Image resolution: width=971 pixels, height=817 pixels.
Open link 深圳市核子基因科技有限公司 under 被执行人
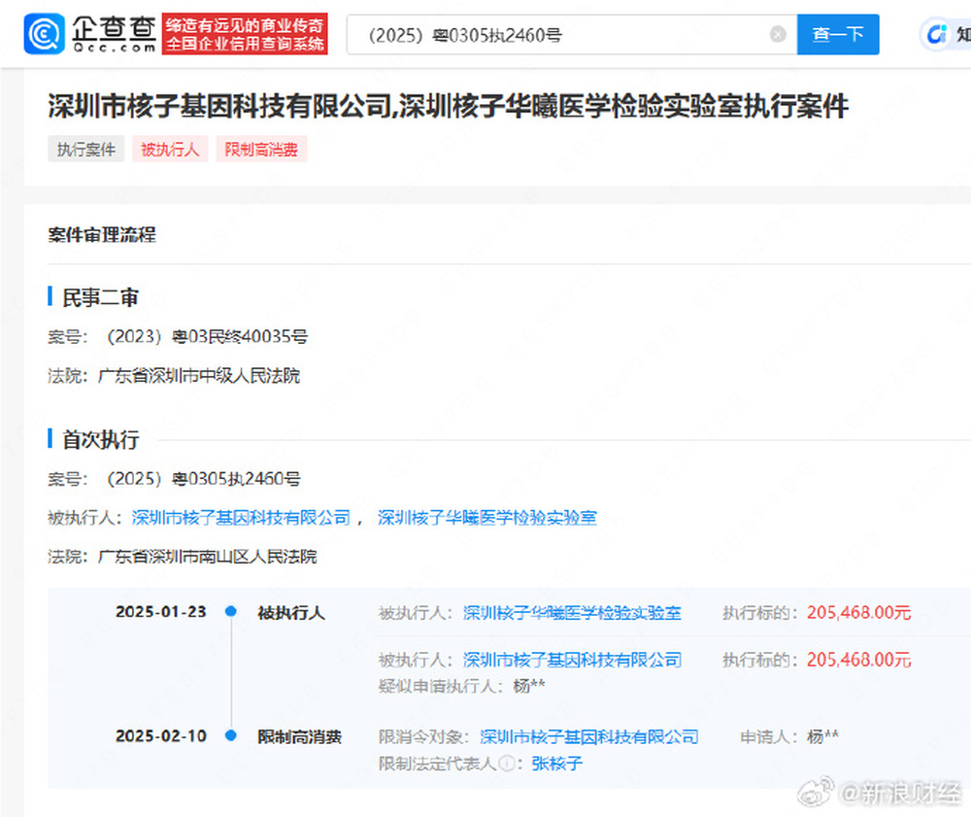coord(239,517)
